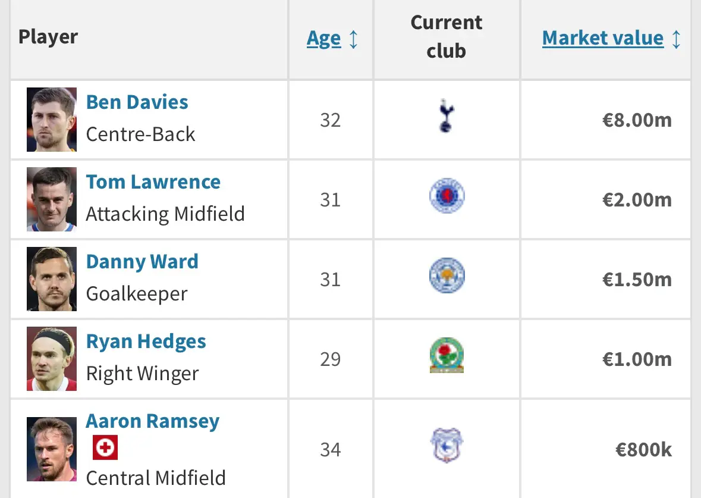Toggle the Market value sort arrow
This screenshot has height=498, width=701.
[676, 39]
